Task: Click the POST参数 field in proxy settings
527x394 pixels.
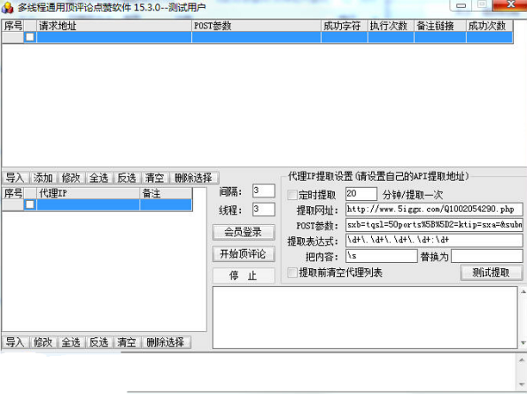Action: pyautogui.click(x=434, y=225)
